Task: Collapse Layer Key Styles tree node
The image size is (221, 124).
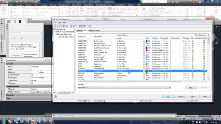Action: (x=56, y=34)
